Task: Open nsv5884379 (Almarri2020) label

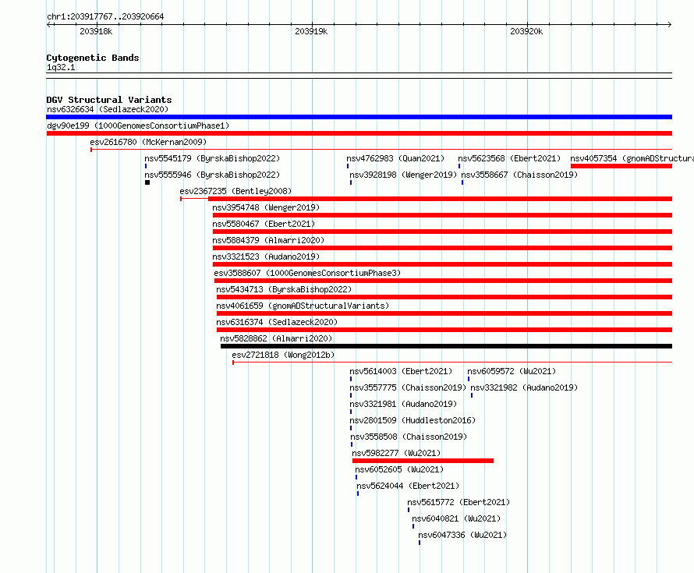Action: tap(268, 240)
